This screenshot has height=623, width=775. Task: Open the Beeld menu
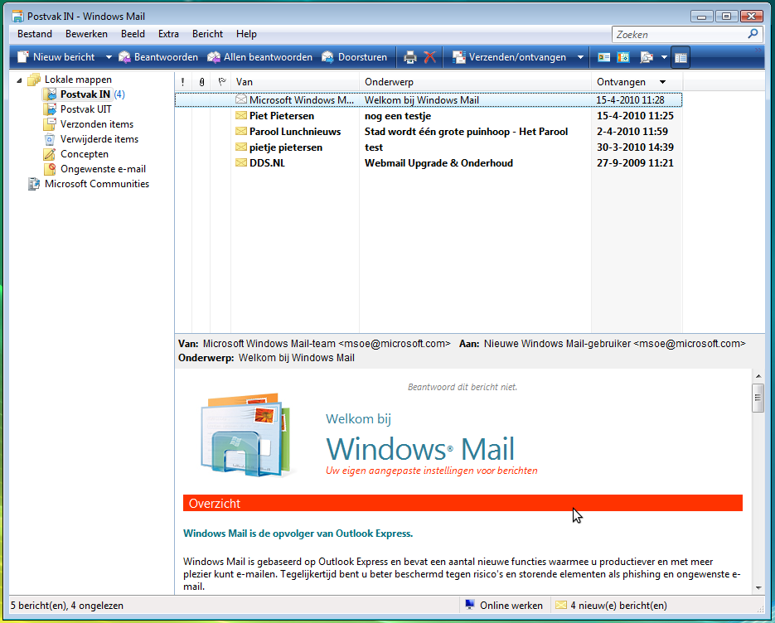[133, 34]
